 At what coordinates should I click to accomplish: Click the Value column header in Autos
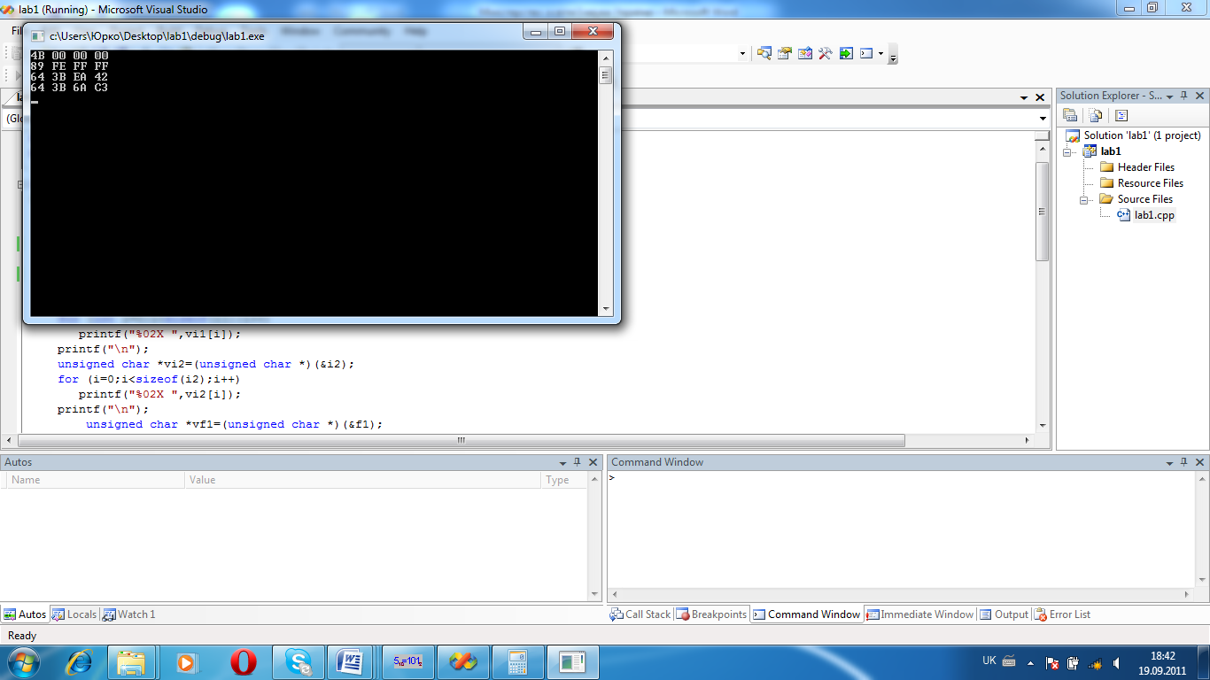click(x=362, y=480)
